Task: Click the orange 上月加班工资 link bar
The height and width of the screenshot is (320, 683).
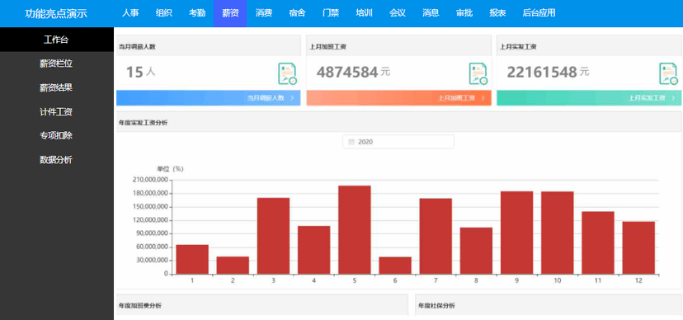Action: click(x=398, y=98)
